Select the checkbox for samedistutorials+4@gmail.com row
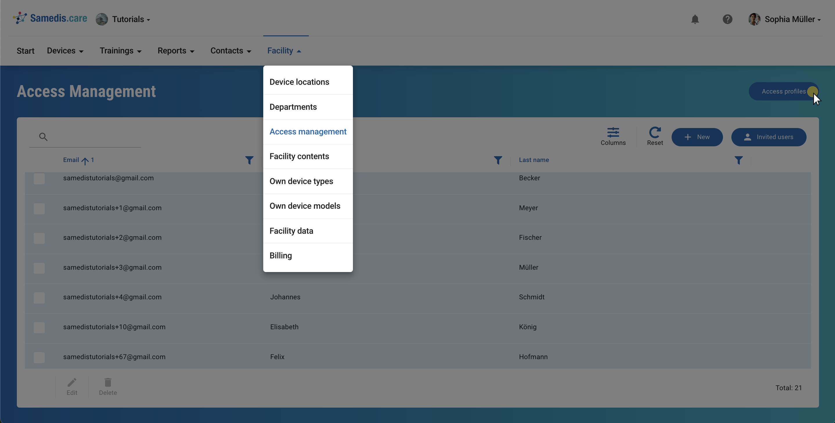835x423 pixels. (39, 298)
